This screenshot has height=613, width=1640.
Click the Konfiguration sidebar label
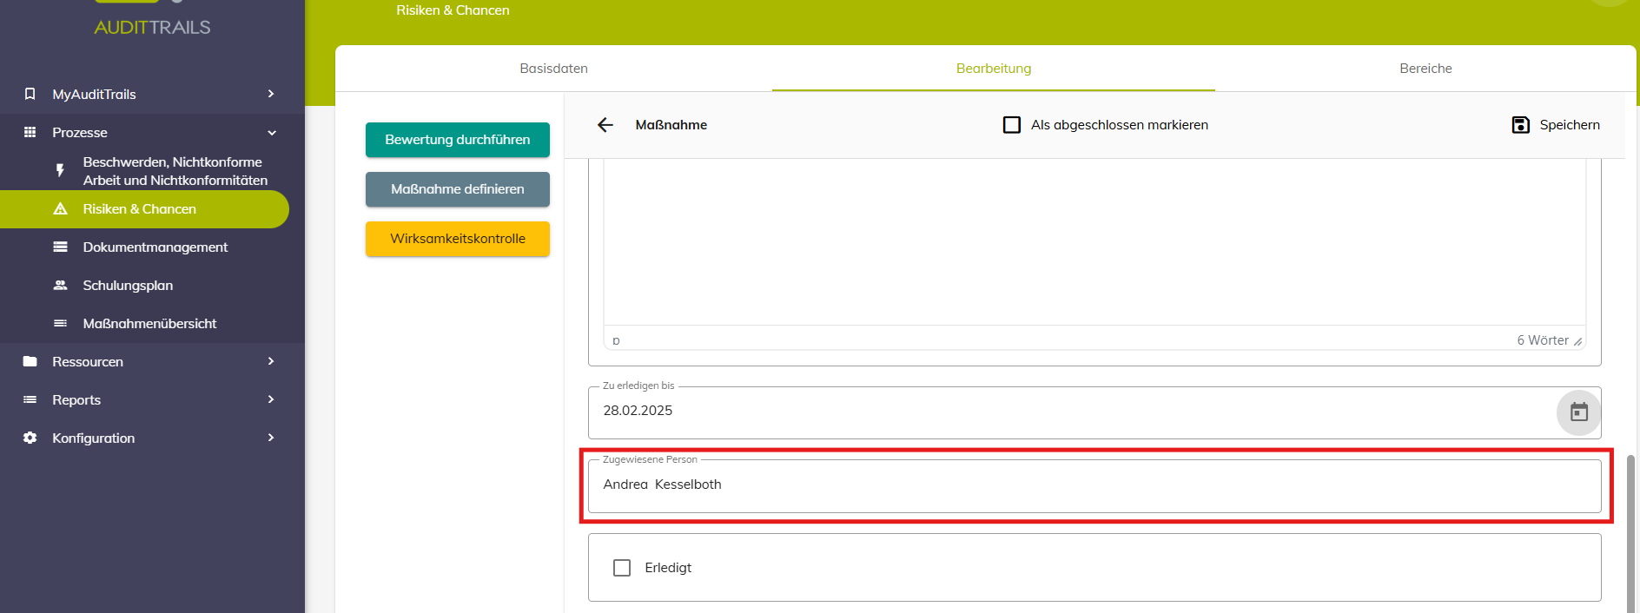(93, 438)
